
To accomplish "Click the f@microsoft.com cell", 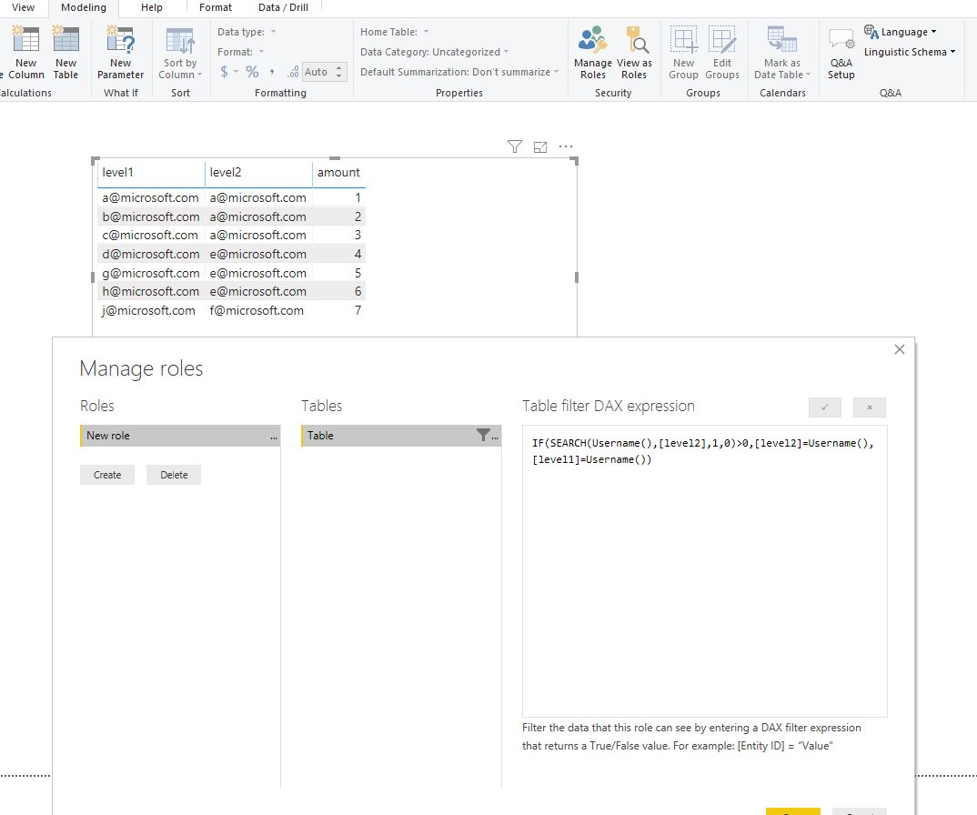I will (257, 310).
